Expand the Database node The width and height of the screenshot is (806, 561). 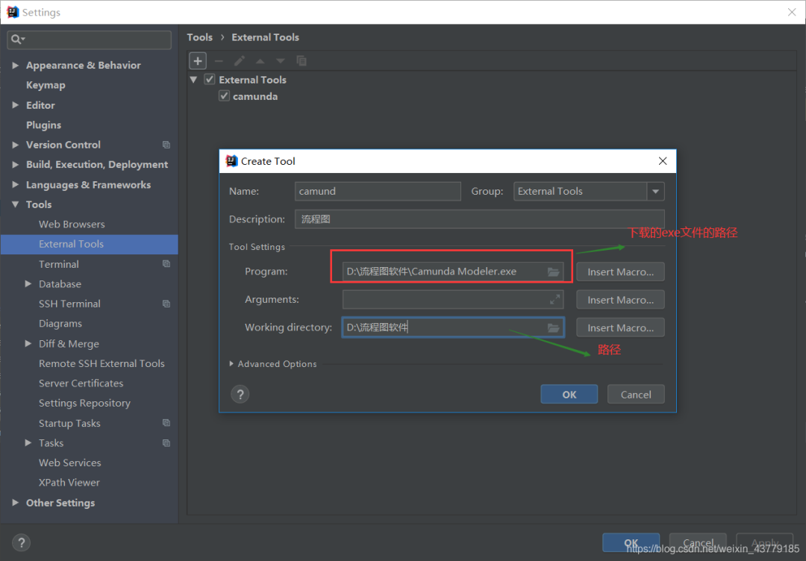click(x=28, y=283)
